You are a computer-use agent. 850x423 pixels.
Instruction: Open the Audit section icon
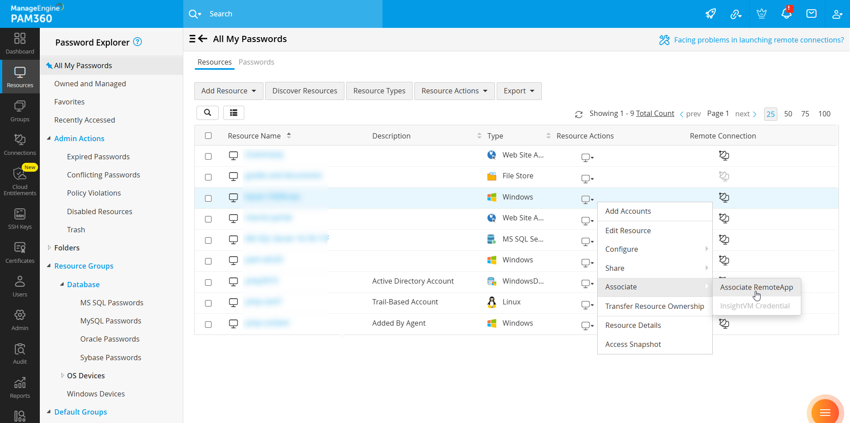(x=20, y=354)
